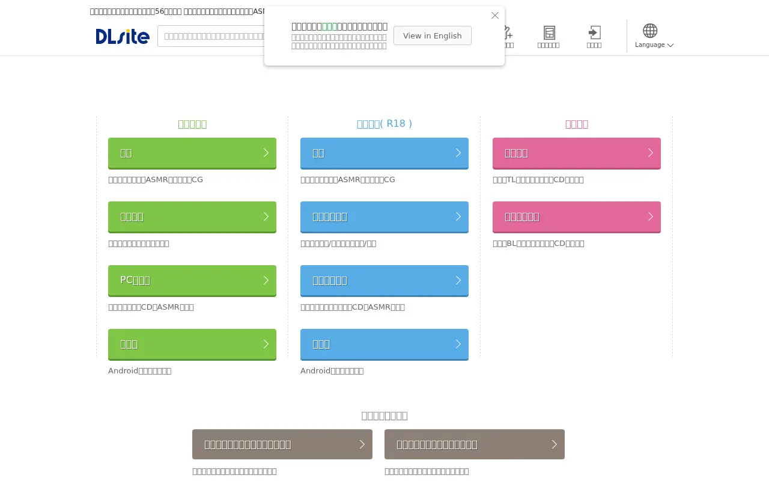
Task: Open the first blue R18 button
Action: click(x=384, y=153)
